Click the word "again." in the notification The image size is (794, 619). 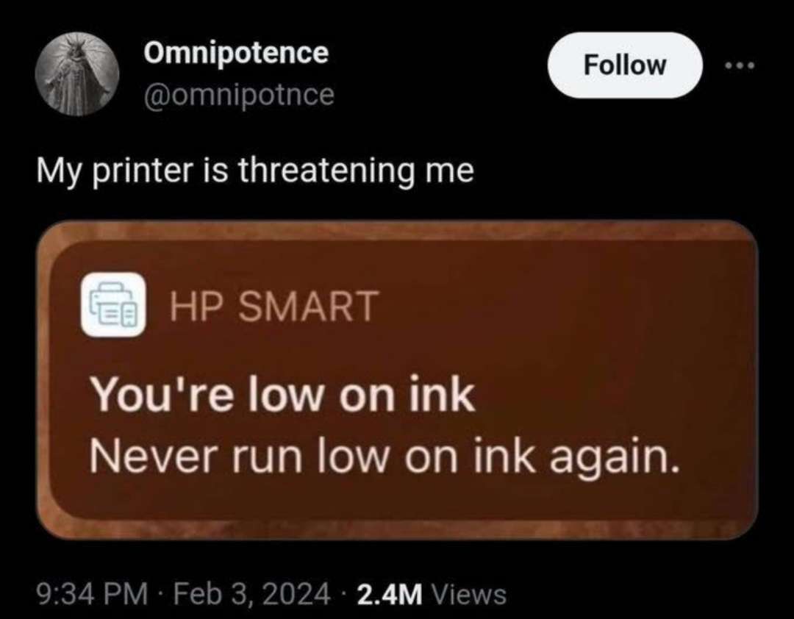click(x=614, y=459)
